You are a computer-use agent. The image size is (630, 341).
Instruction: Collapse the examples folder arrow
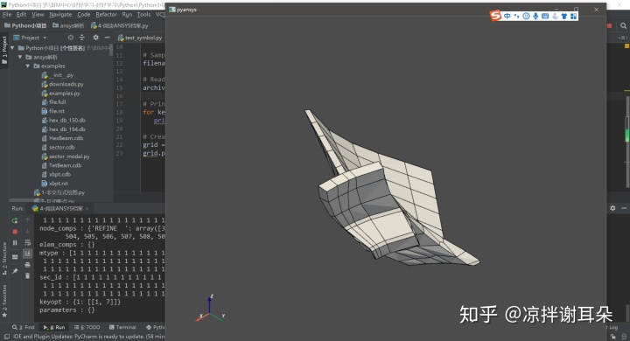[x=28, y=66]
